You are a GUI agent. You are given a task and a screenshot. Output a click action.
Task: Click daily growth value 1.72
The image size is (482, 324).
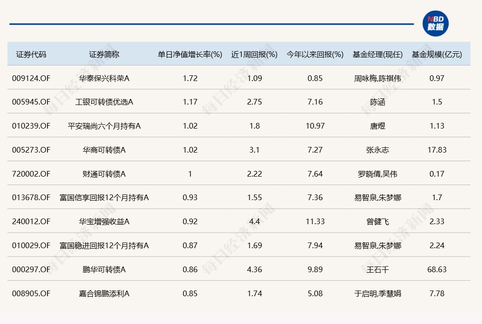click(x=190, y=78)
